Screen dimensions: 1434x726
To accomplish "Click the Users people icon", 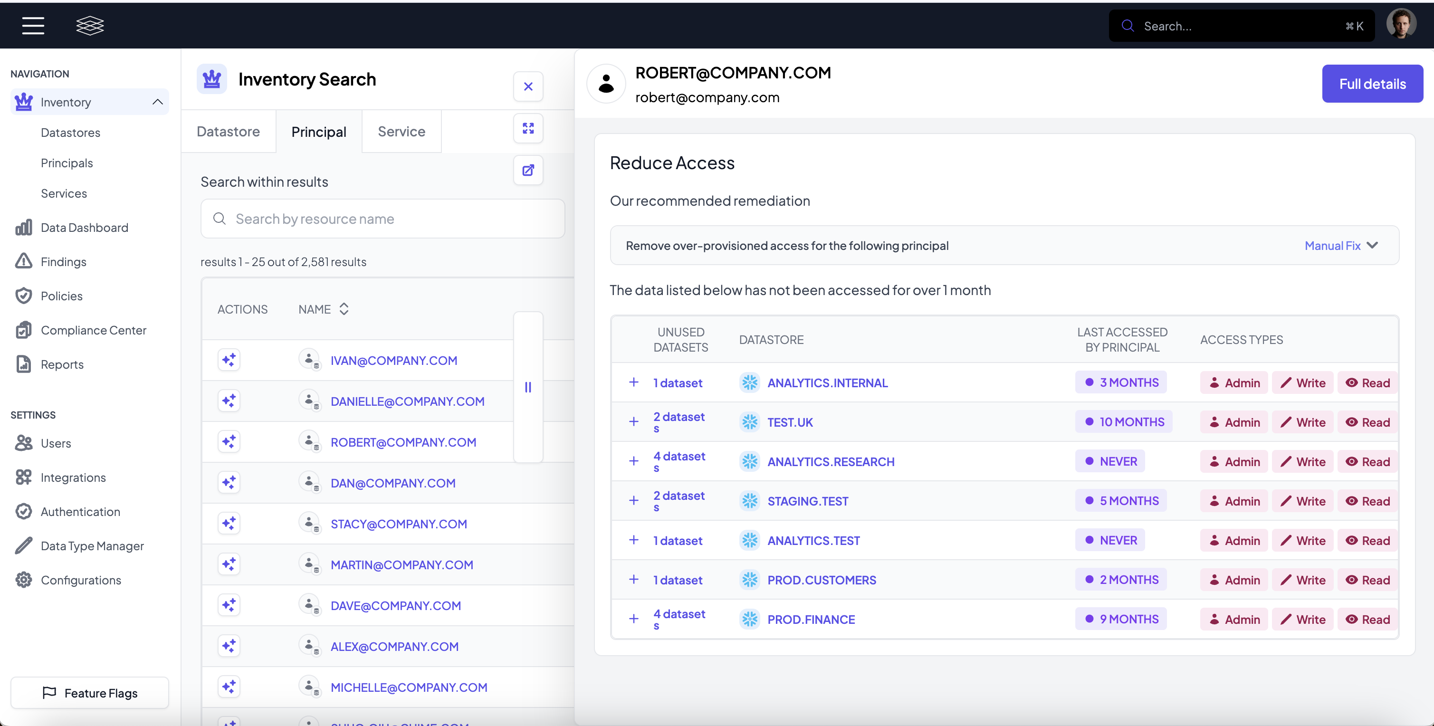I will pos(23,443).
